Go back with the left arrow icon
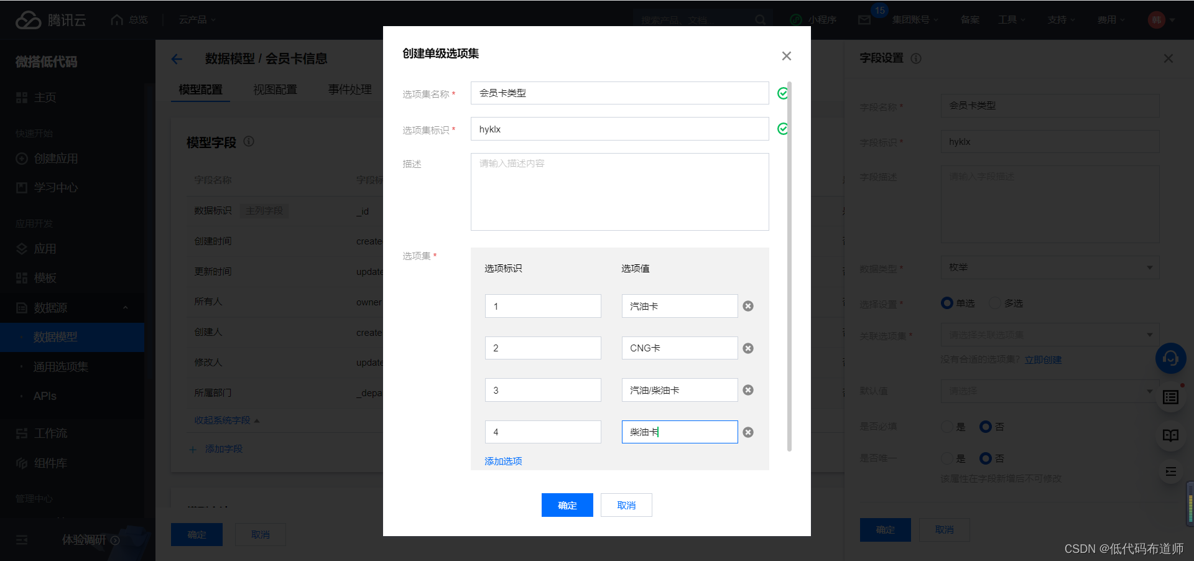The height and width of the screenshot is (561, 1194). pos(177,59)
